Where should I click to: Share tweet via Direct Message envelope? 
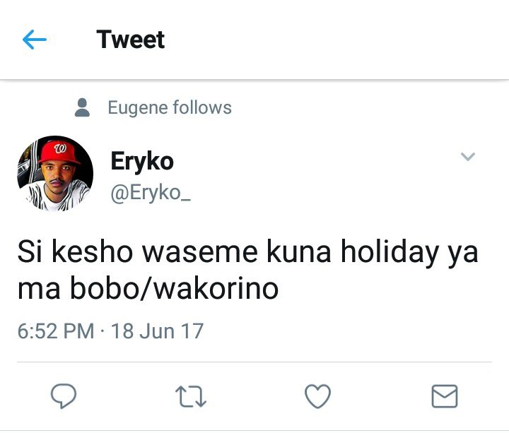coord(445,396)
